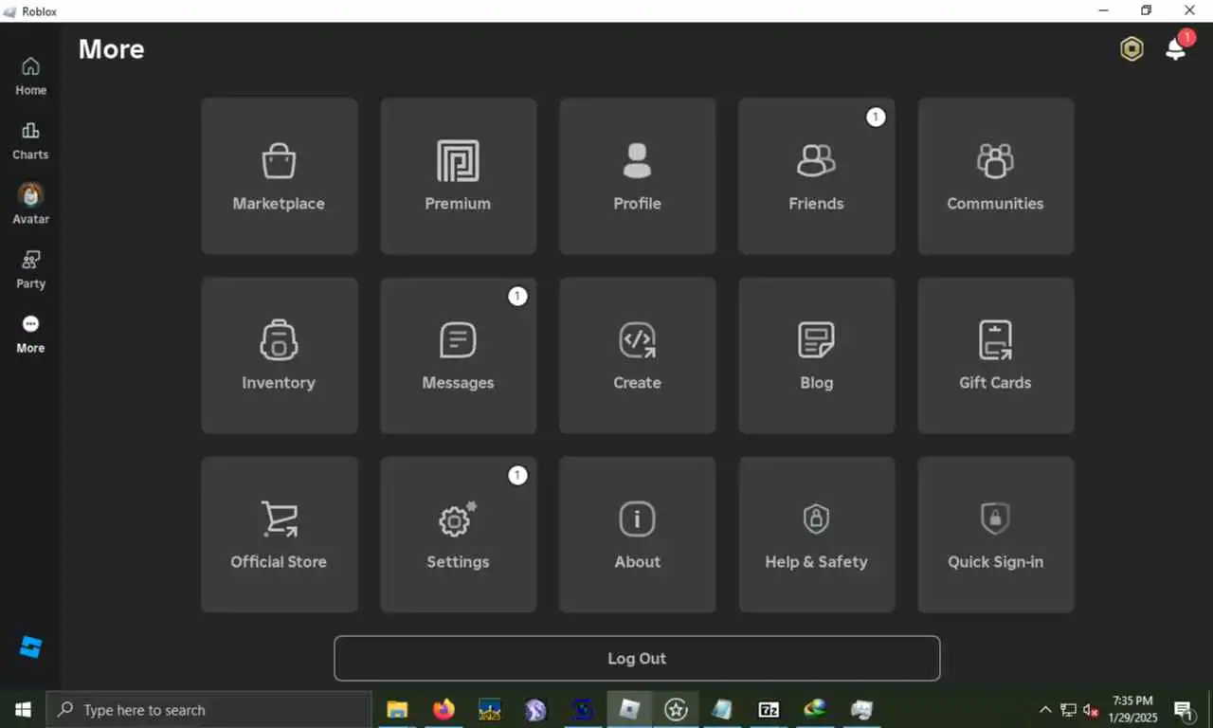Image resolution: width=1213 pixels, height=728 pixels.
Task: Open 7-Zip from the taskbar
Action: (769, 709)
